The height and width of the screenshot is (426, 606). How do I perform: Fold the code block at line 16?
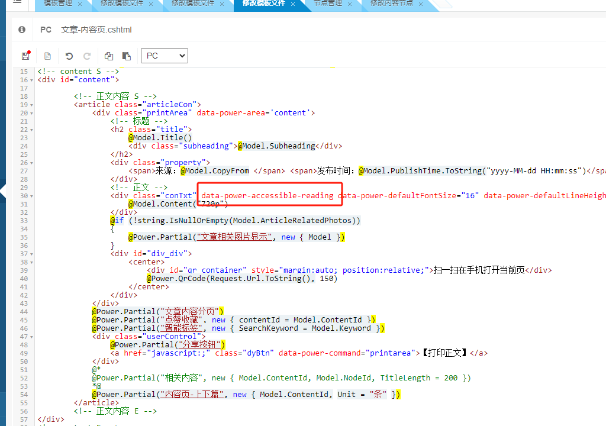pos(31,80)
